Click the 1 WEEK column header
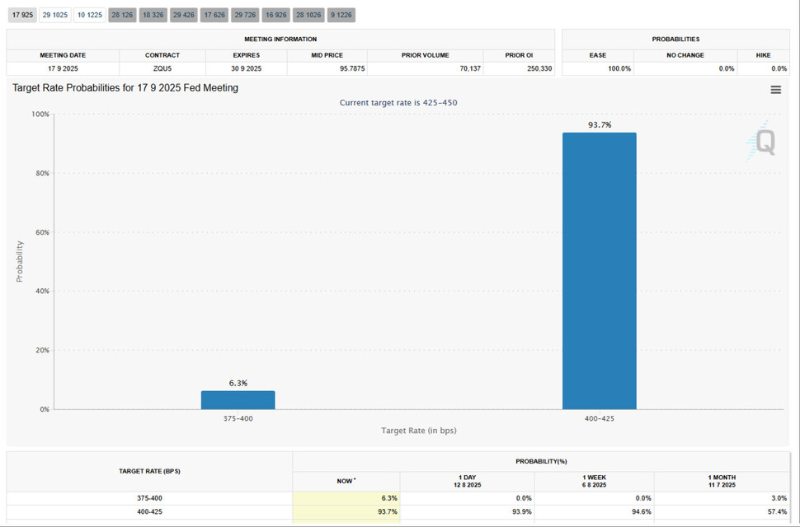Screen dimensions: 800x527 coord(594,481)
